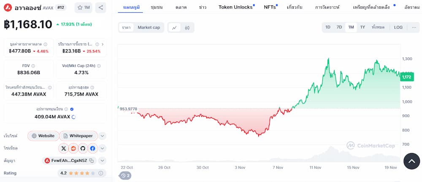This screenshot has width=422, height=182.
Task: Open the เหรียญที่คล้ายคลึง (Similar coins) tab
Action: point(371,7)
